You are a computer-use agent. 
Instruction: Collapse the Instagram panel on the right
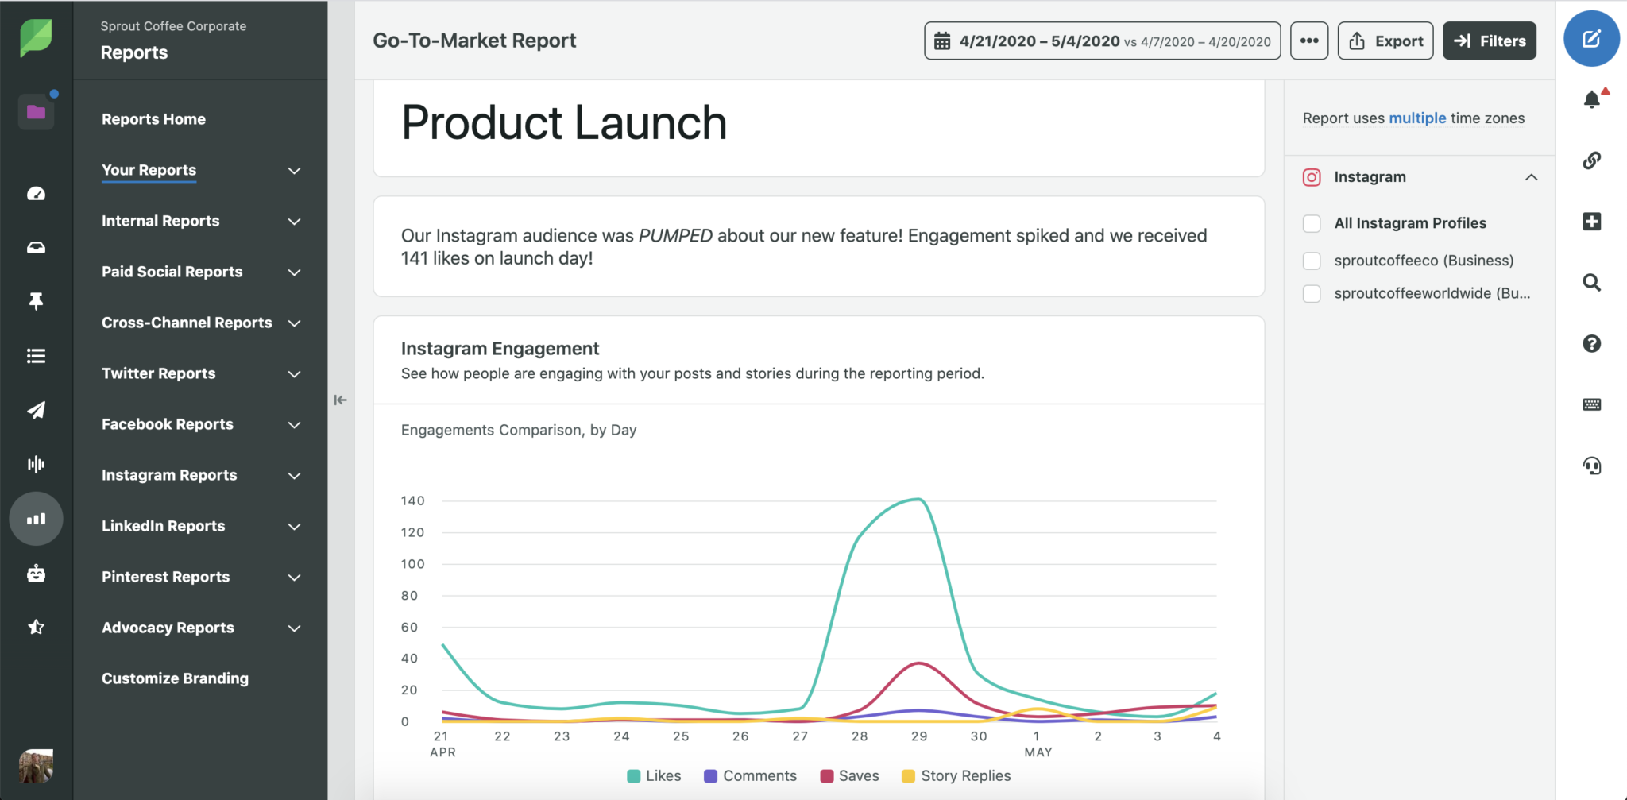point(1531,176)
